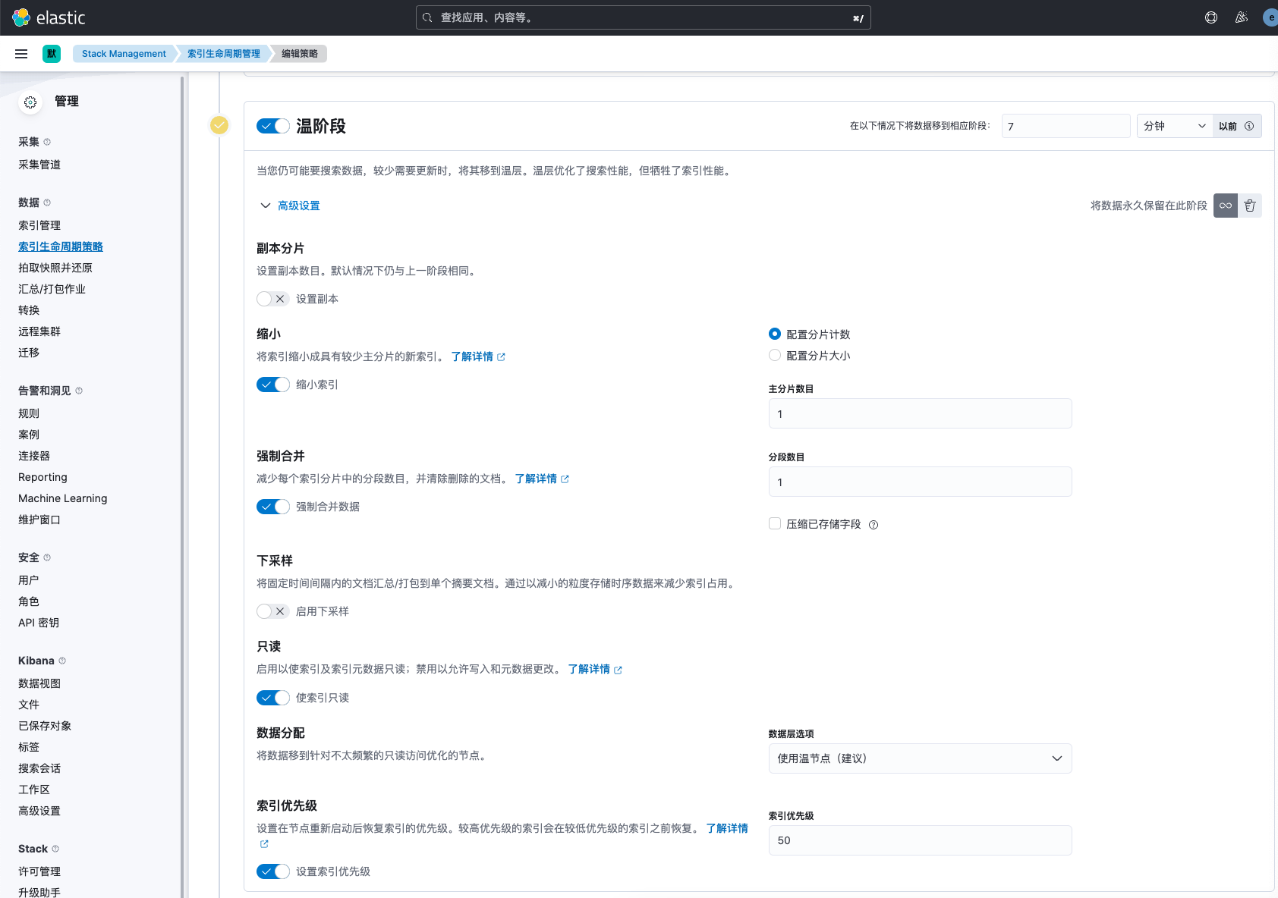Click the elastic logo

(x=49, y=17)
